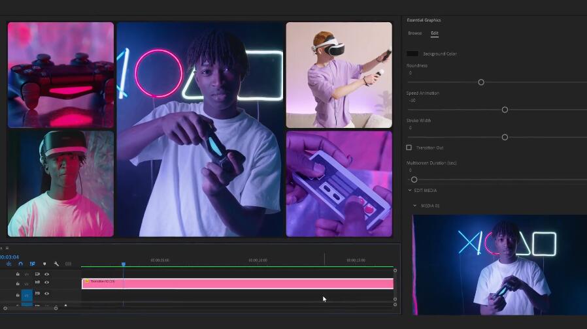Toggle snap in timeline (magnet icon)
This screenshot has width=587, height=329.
[20, 264]
